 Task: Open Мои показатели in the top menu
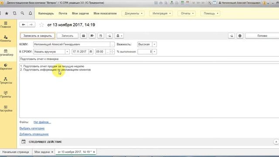105,14
